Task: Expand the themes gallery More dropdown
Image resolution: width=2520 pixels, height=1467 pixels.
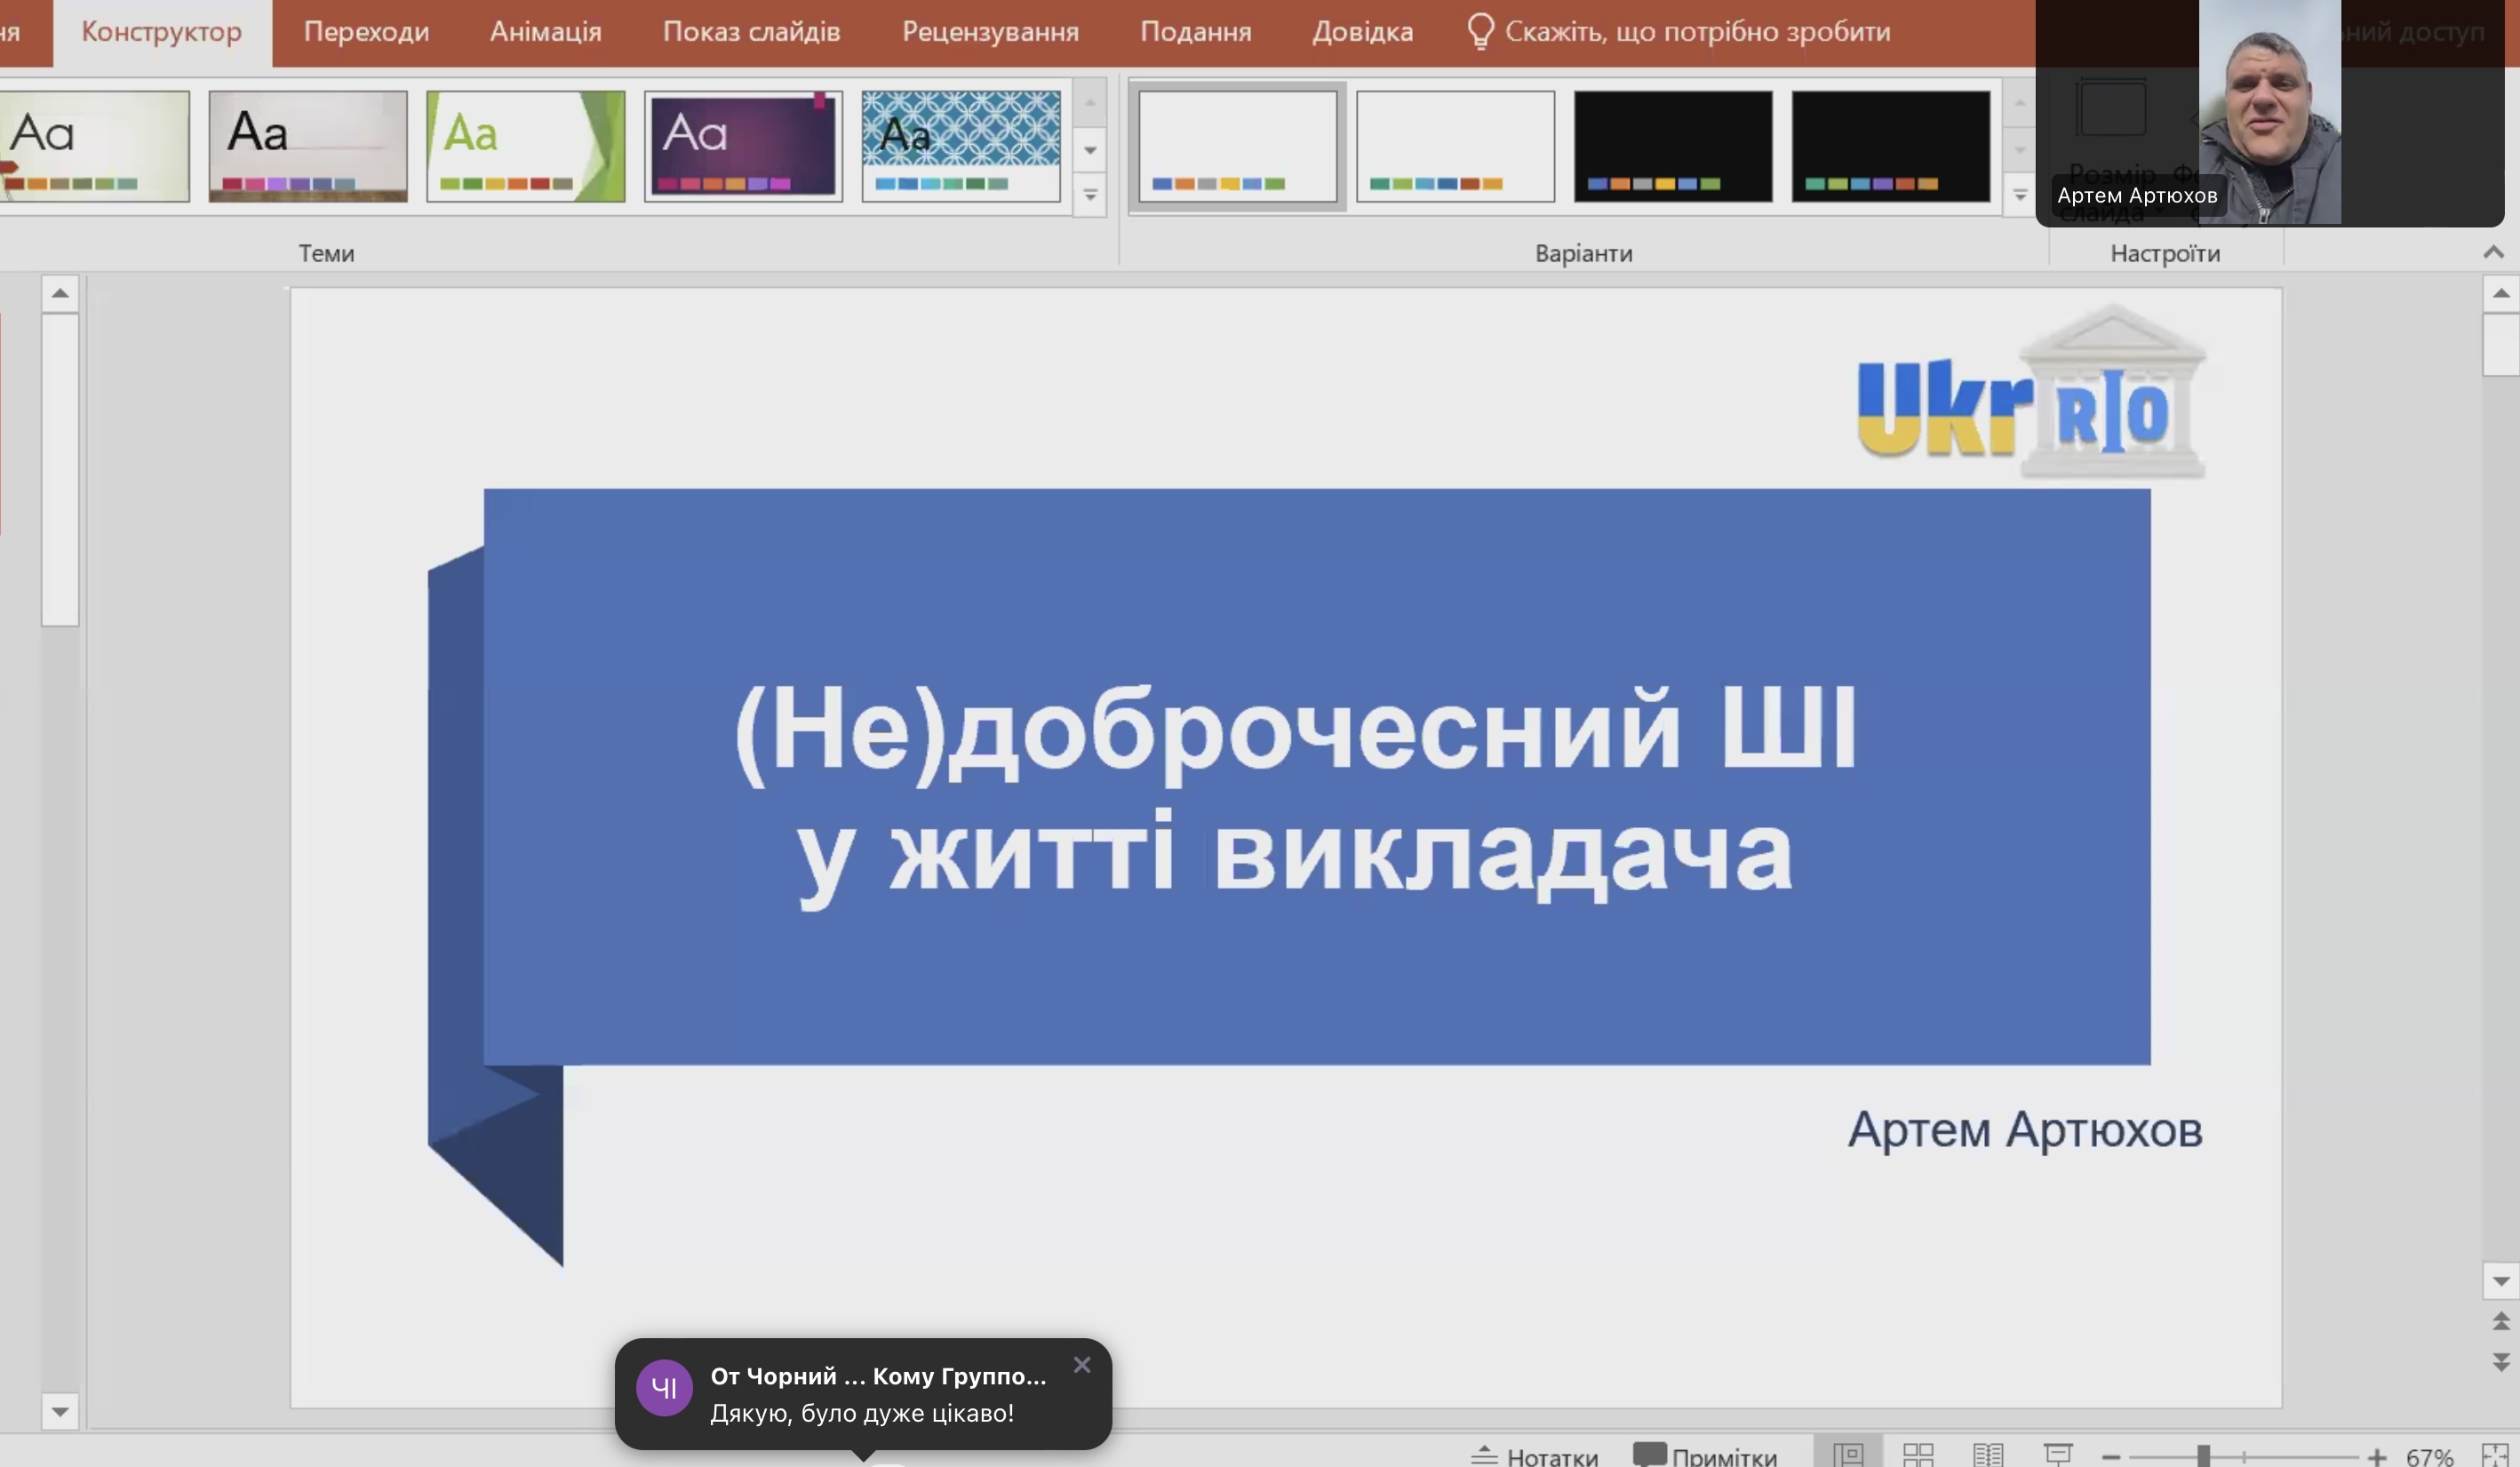Action: [1090, 195]
